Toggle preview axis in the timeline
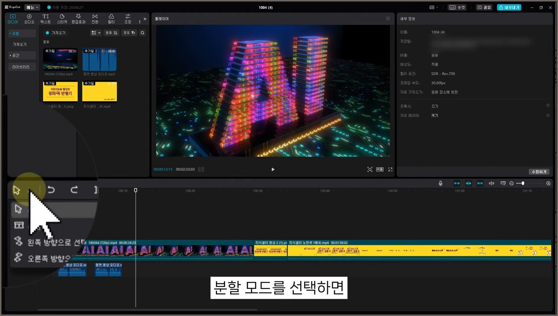The height and width of the screenshot is (316, 558). coord(491,184)
